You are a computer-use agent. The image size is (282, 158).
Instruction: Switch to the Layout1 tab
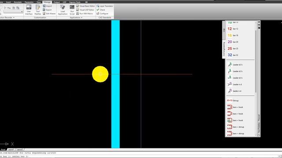point(11,149)
